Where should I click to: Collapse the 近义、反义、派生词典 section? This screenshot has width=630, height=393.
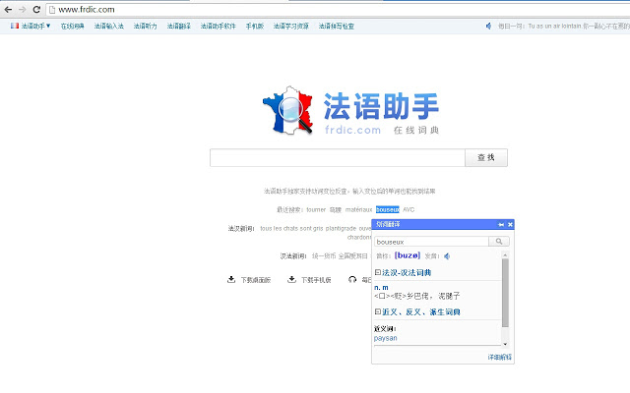[x=378, y=311]
